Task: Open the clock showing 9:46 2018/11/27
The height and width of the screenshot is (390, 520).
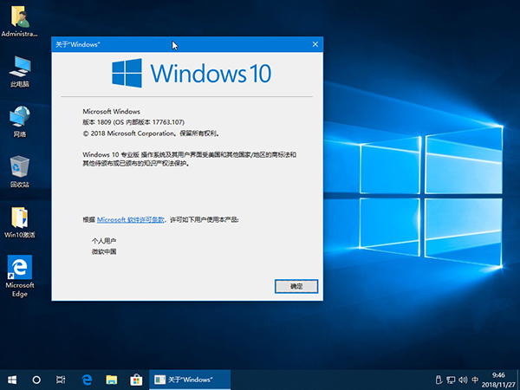Action: pyautogui.click(x=498, y=380)
